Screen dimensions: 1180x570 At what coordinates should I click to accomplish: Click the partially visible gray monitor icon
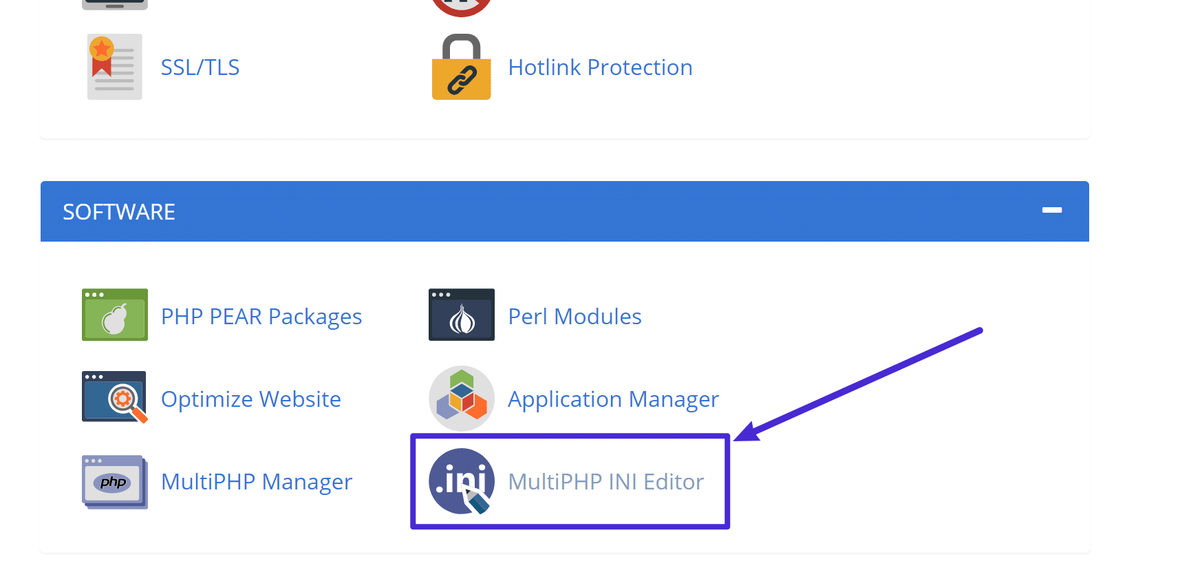pos(114,4)
